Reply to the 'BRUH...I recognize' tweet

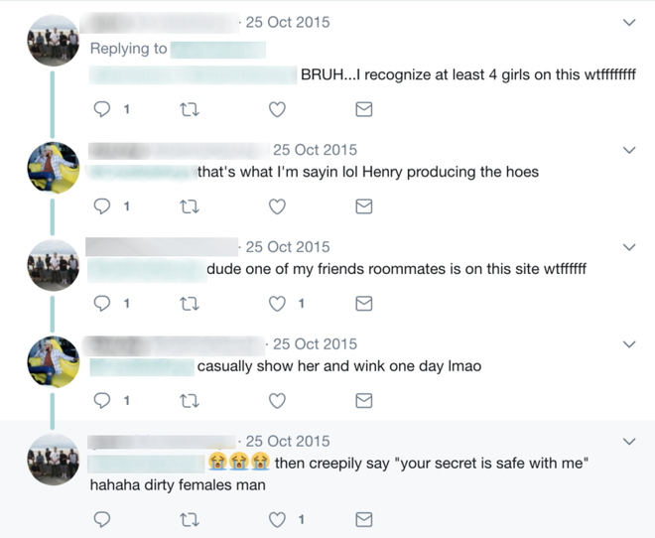point(101,109)
